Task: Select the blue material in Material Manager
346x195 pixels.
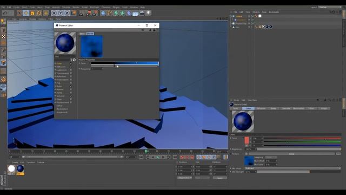Action: tap(21, 168)
